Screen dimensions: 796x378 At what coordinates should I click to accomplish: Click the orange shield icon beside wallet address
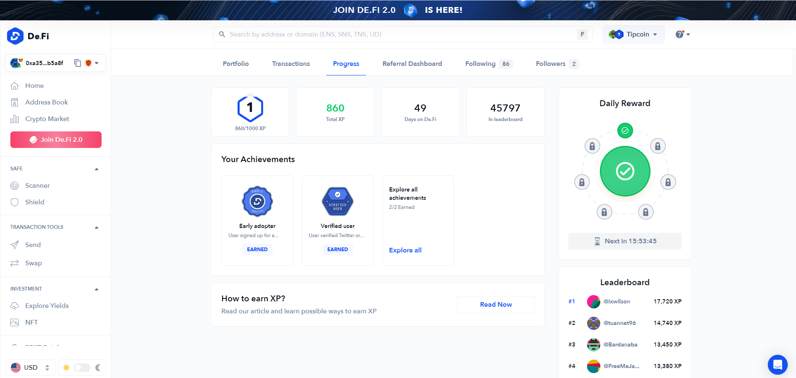tap(88, 63)
